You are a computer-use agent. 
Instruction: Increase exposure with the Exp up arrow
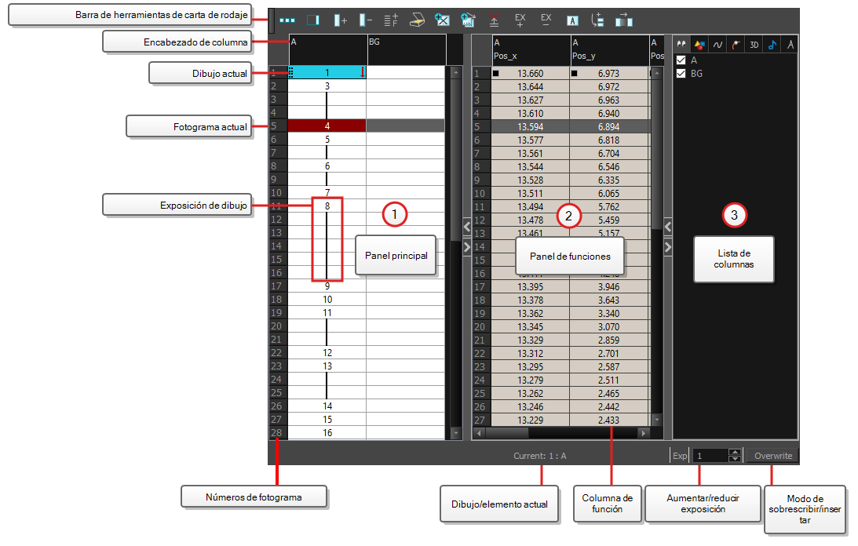[x=735, y=452]
